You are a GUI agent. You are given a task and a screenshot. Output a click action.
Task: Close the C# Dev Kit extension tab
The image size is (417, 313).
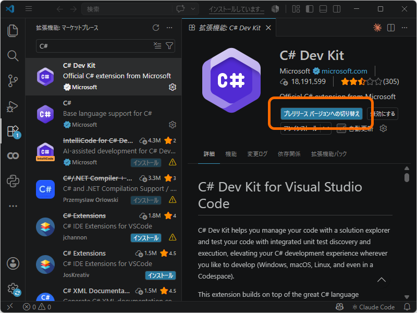point(268,28)
